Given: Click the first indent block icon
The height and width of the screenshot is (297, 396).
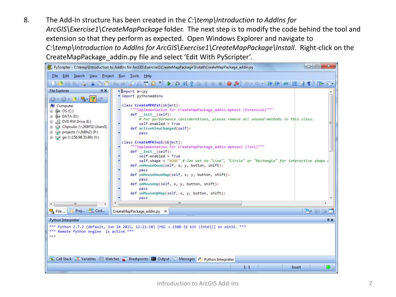Looking at the screenshot, I should [x=270, y=84].
